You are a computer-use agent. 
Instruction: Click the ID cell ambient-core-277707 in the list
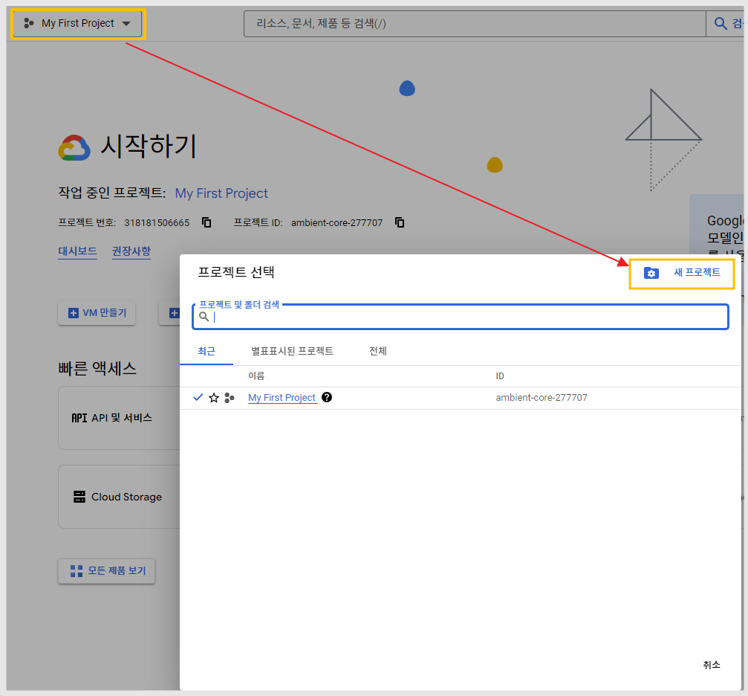point(542,397)
